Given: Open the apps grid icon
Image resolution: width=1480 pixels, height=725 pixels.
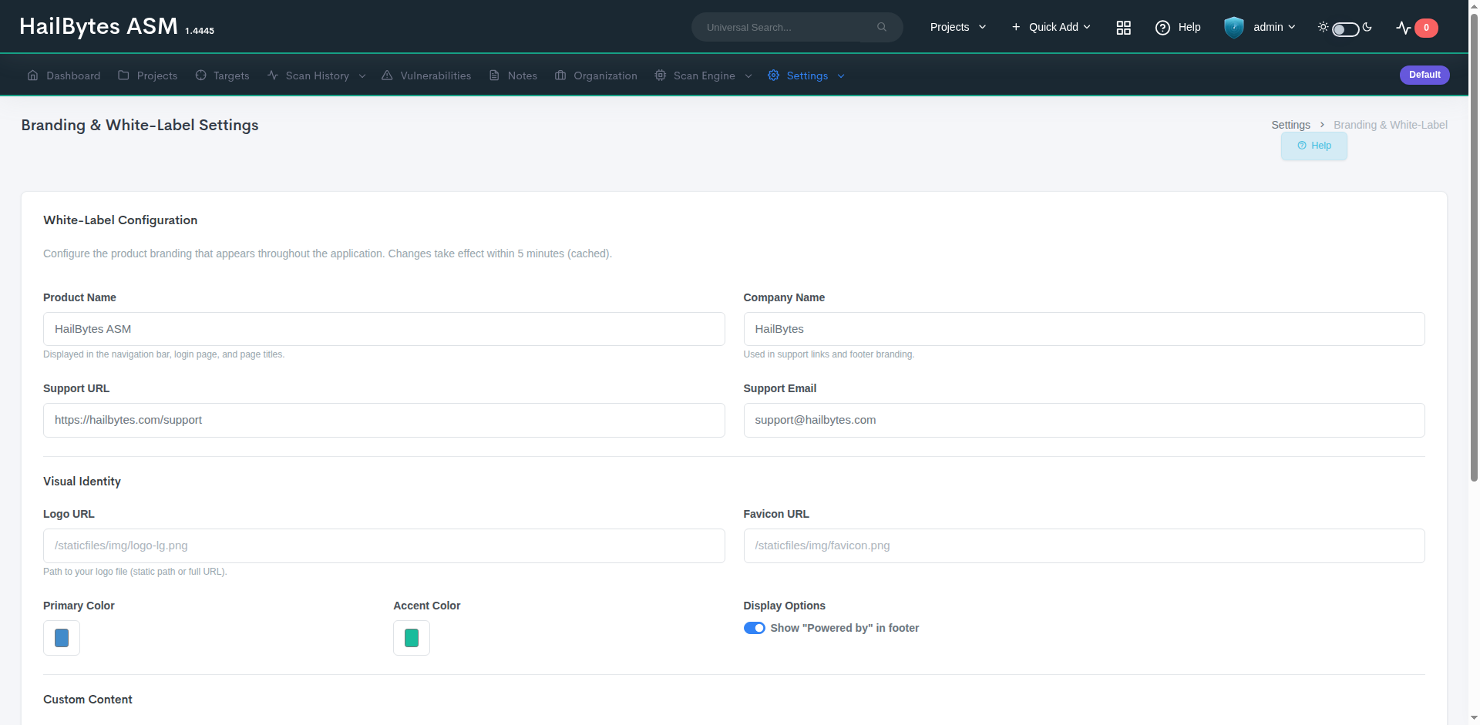Looking at the screenshot, I should coord(1124,28).
